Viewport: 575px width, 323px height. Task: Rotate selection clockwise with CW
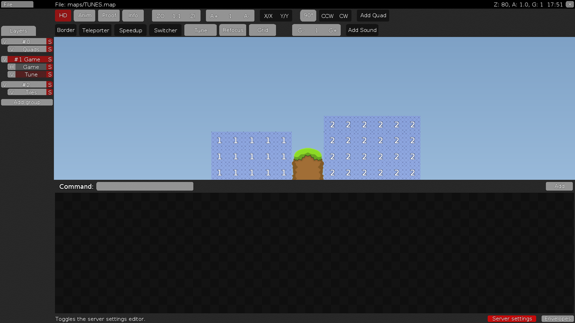pos(344,16)
